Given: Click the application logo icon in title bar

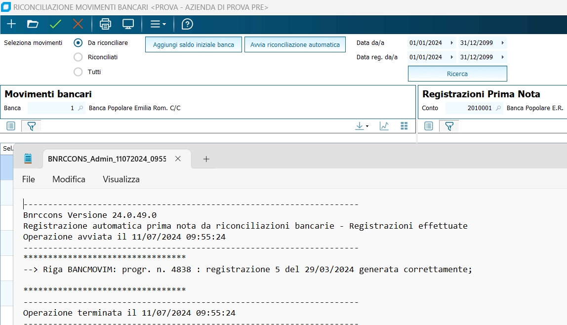Looking at the screenshot, I should pos(6,7).
